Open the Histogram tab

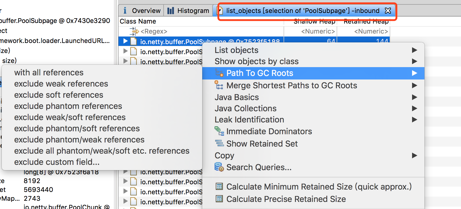[188, 11]
